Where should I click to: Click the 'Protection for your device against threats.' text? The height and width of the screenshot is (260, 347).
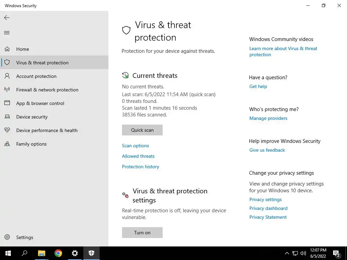click(168, 51)
